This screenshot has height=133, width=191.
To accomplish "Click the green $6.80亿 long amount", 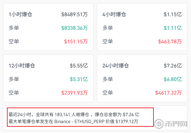I will tap(173, 79).
